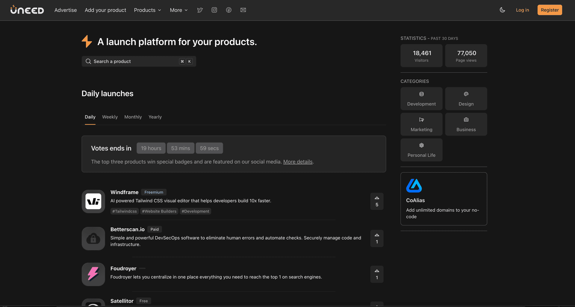Click the 19 hours countdown box

151,148
